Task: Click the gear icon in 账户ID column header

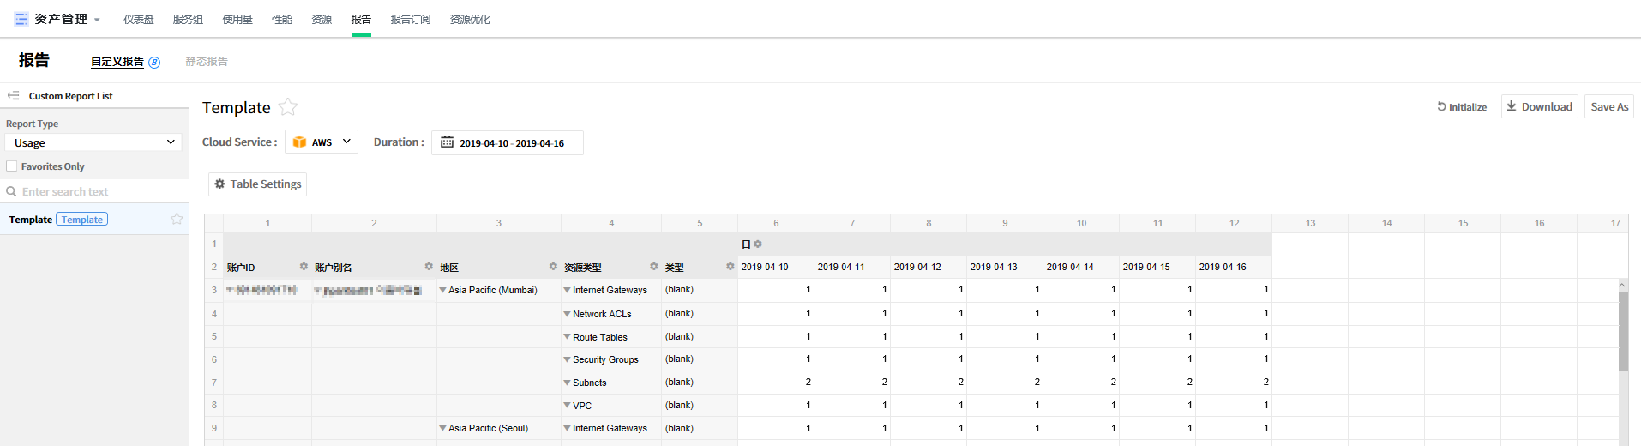Action: [304, 267]
